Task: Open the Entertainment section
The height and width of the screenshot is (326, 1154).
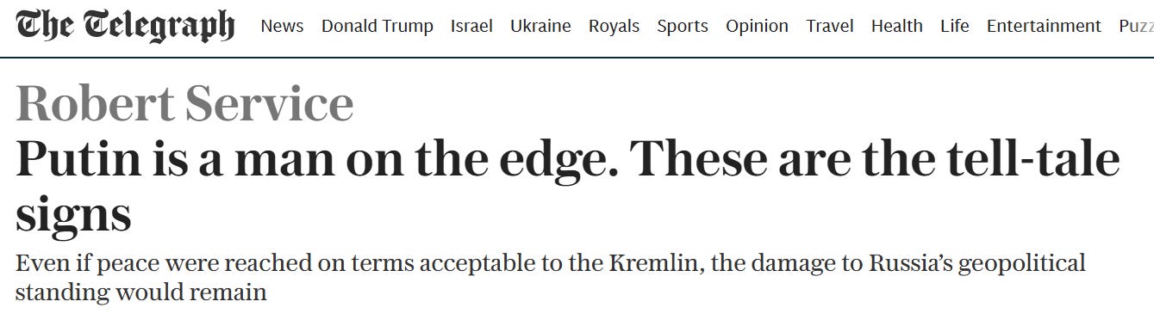Action: pos(1044,26)
